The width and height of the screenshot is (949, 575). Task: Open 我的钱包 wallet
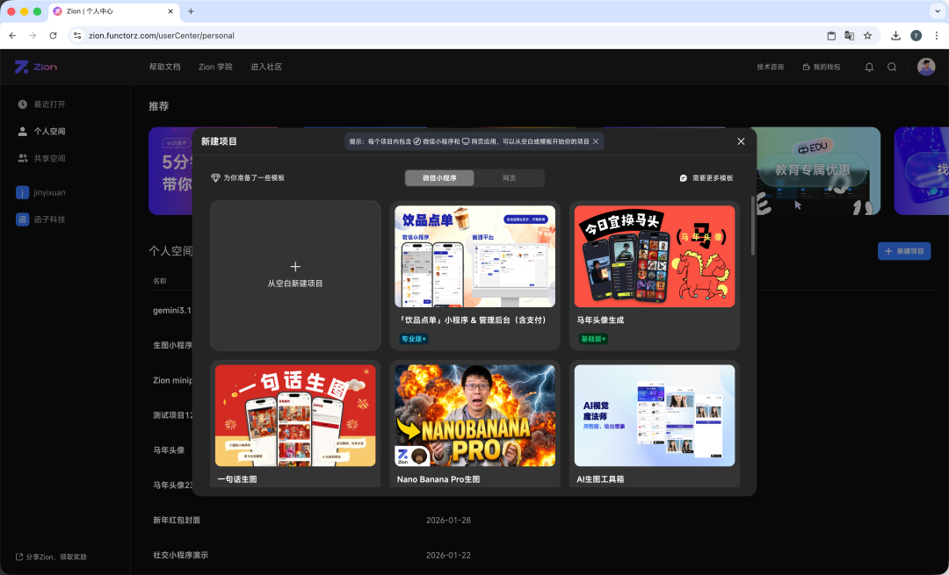(x=822, y=67)
